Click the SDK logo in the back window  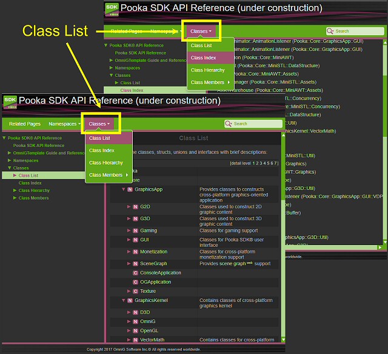[x=112, y=10]
